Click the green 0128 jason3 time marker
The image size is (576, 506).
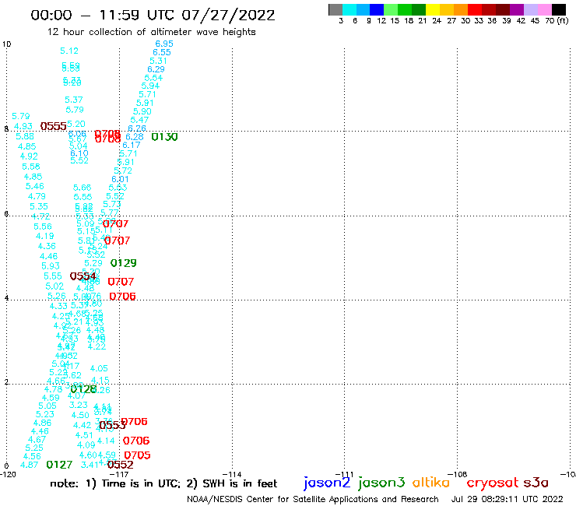pyautogui.click(x=83, y=389)
